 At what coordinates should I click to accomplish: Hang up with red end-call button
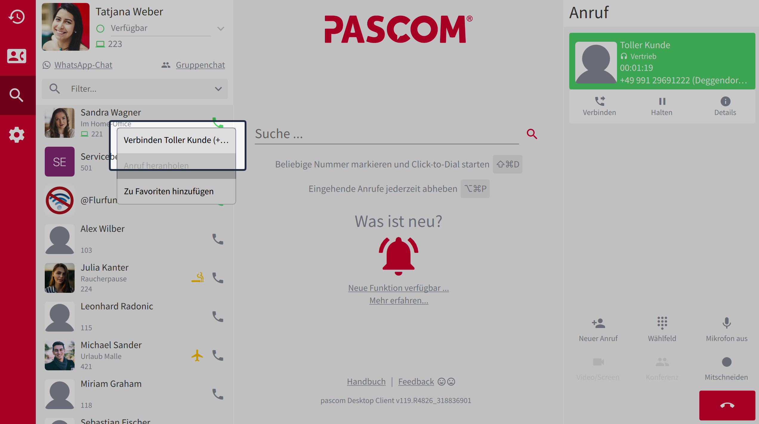tap(727, 405)
